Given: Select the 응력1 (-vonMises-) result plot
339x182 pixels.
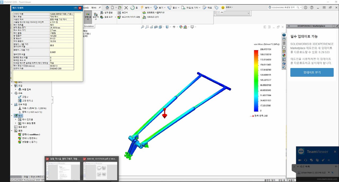Looking at the screenshot, I should (x=29, y=135).
